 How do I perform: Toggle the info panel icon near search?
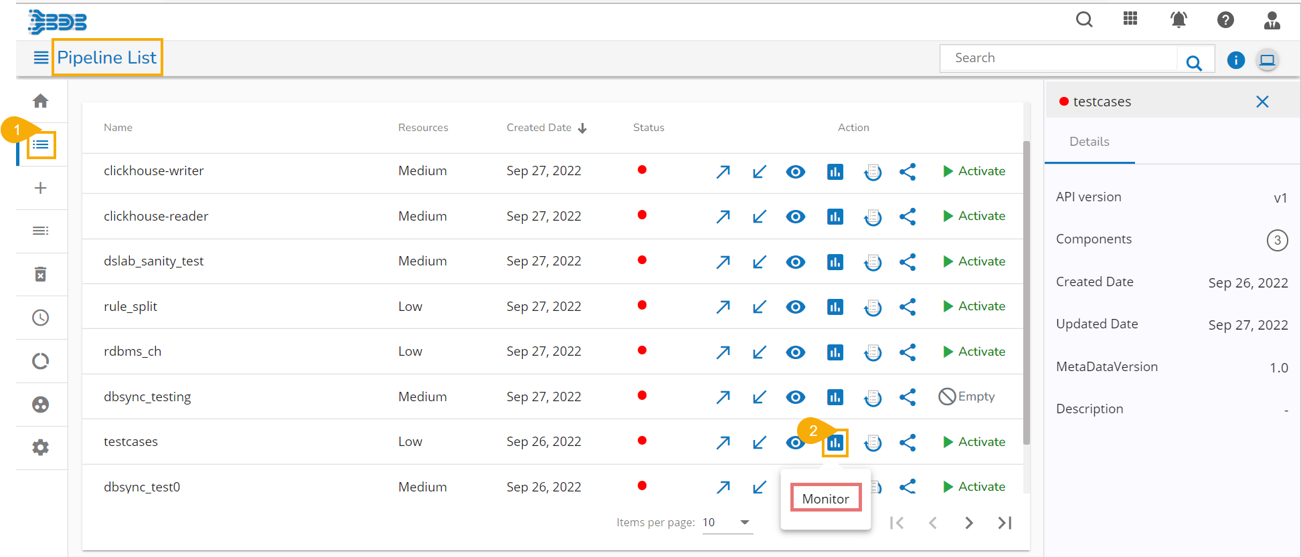1235,60
